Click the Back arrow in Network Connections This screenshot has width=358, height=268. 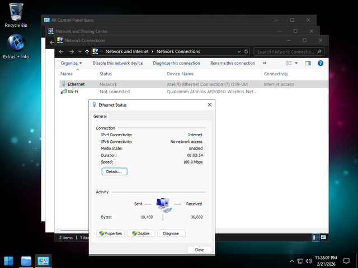pos(61,52)
